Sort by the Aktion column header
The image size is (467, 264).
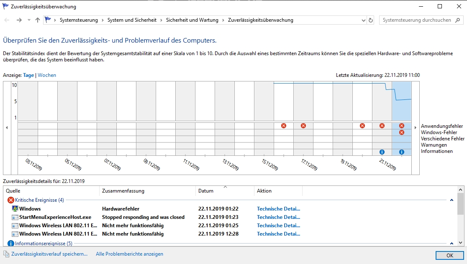278,191
